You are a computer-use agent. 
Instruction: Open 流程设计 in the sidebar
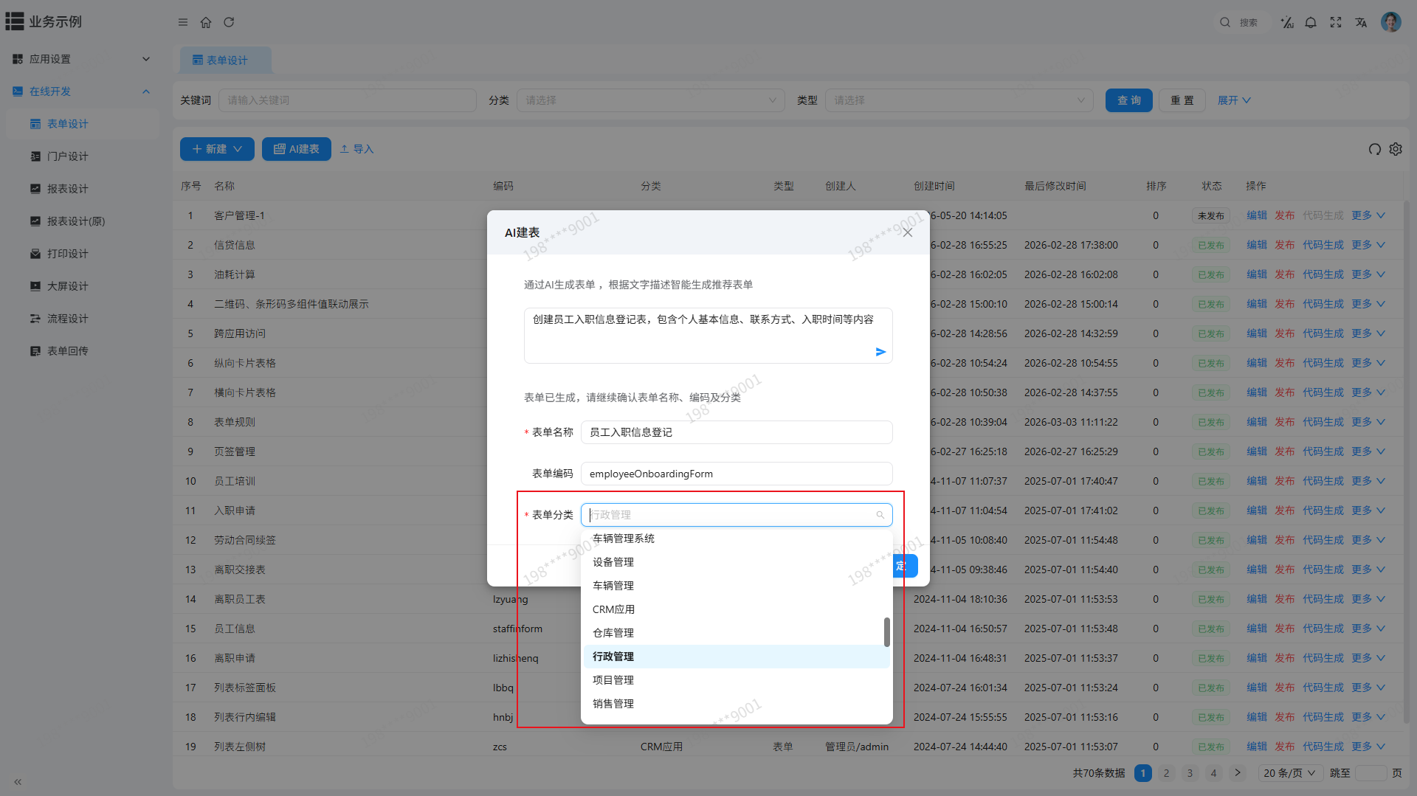coord(83,319)
